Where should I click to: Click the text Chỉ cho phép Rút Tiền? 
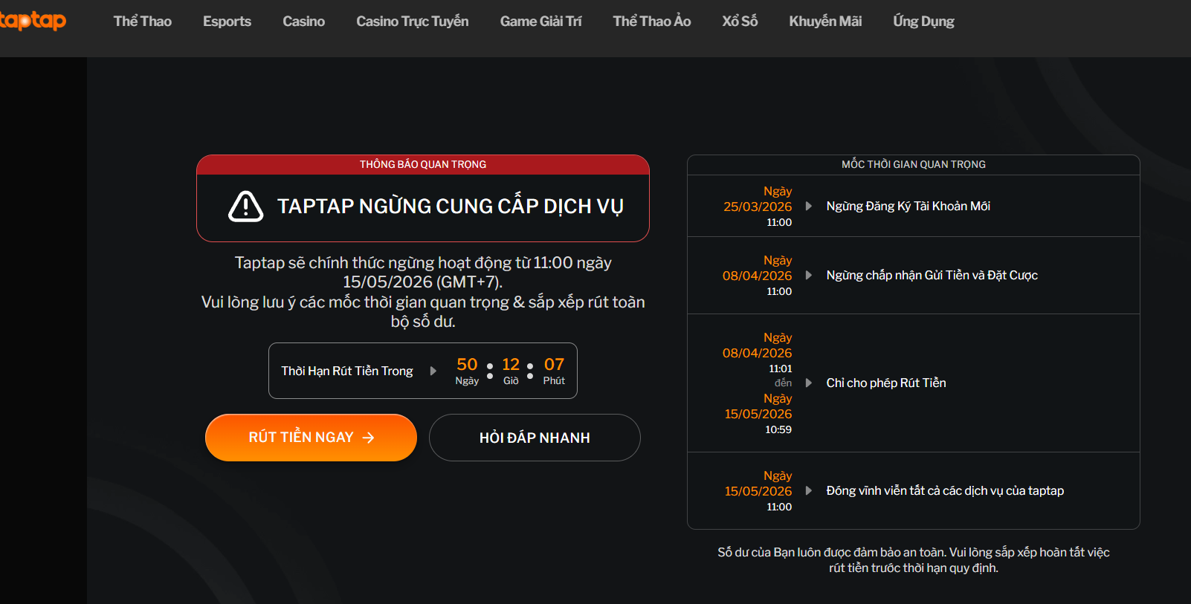886,383
